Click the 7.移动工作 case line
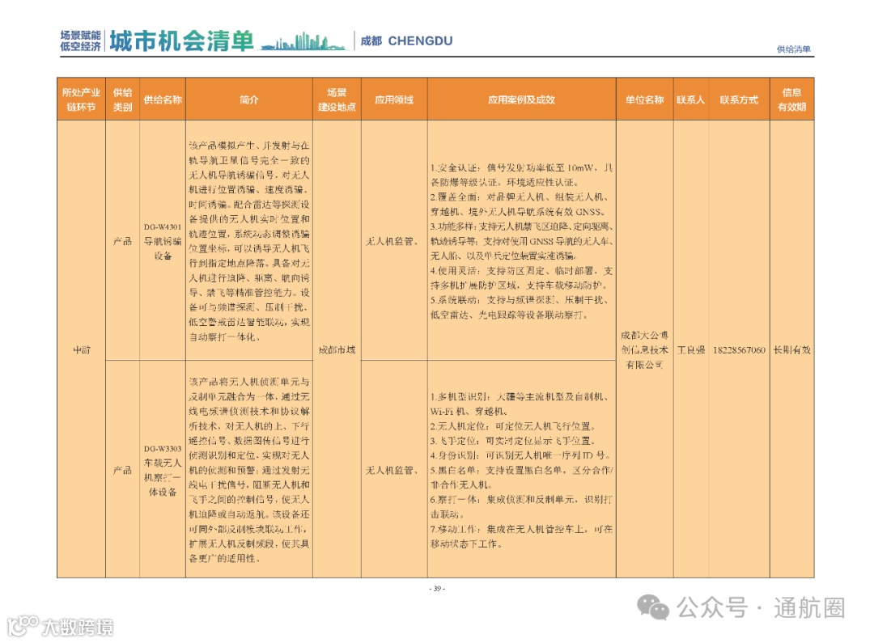 (522, 536)
